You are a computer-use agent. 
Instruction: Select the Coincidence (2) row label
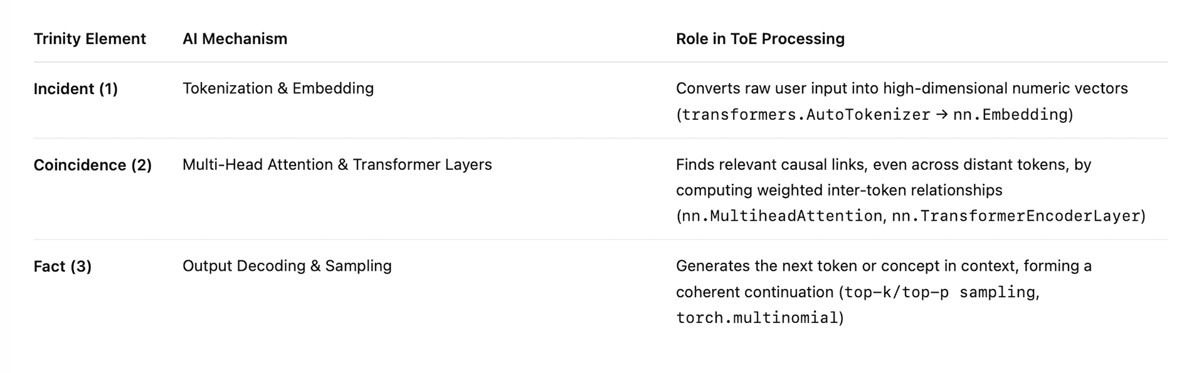[92, 165]
